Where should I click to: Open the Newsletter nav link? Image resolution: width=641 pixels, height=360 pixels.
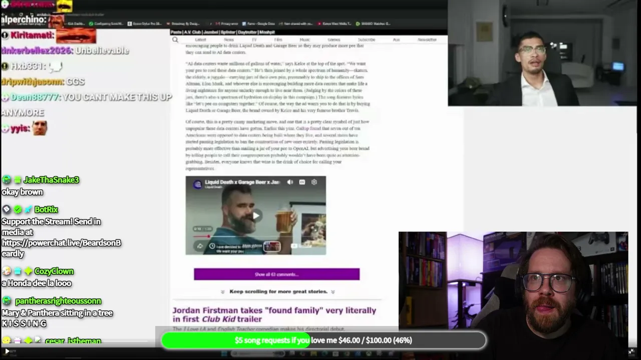point(427,39)
